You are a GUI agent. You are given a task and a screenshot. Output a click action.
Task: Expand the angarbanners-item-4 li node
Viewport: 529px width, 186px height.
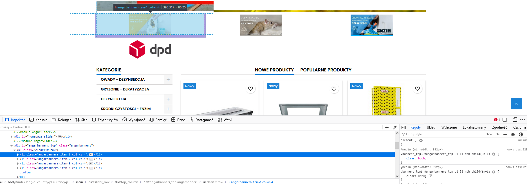pyautogui.click(x=18, y=168)
